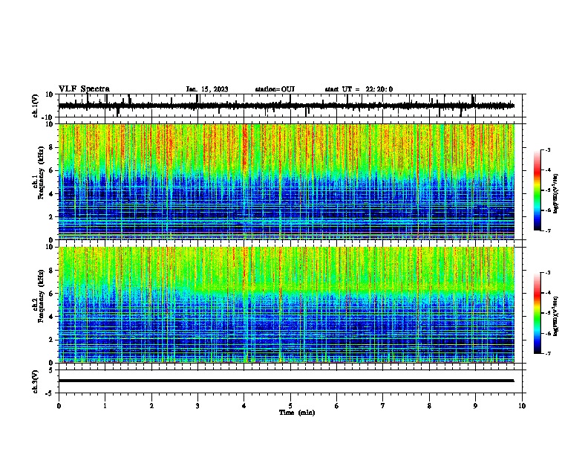Click the '-7' tick on ch.2 color bar

547,354
